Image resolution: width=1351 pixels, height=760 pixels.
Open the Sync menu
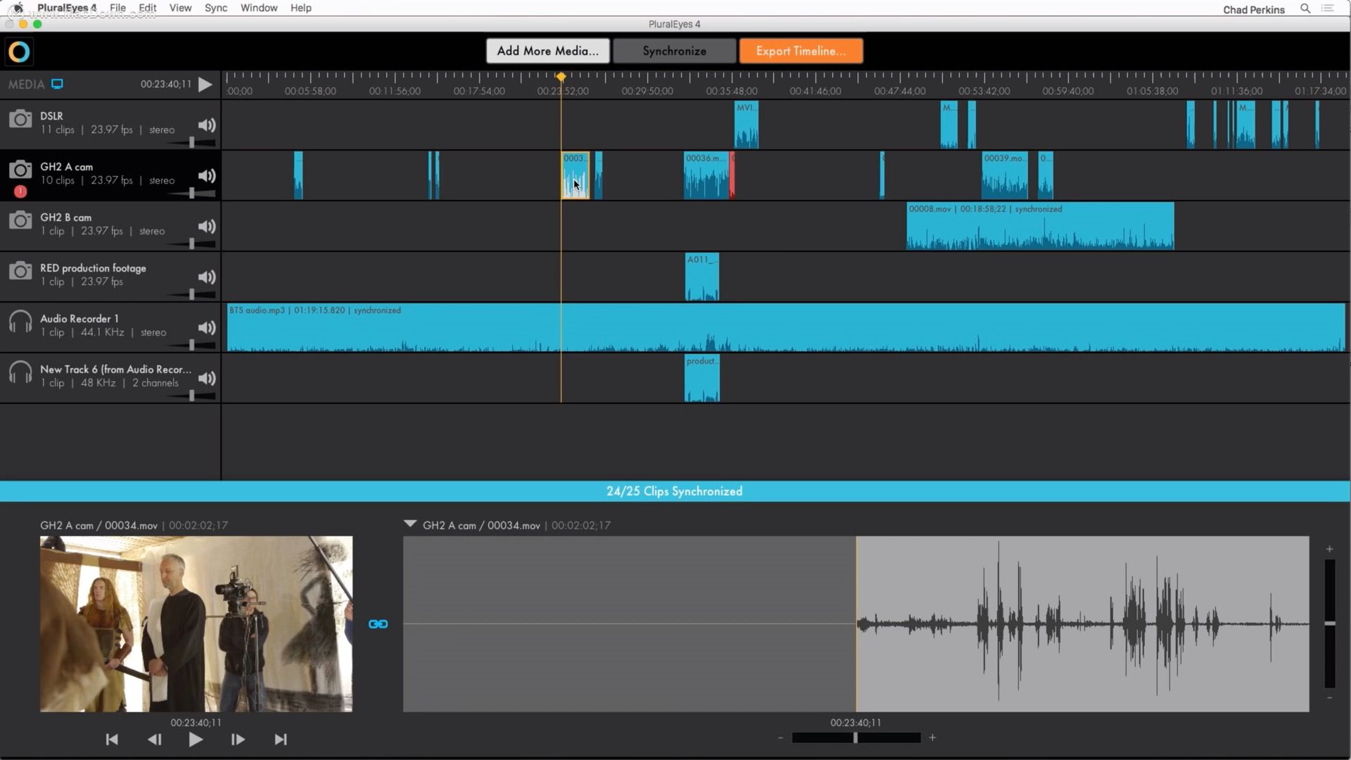(215, 8)
